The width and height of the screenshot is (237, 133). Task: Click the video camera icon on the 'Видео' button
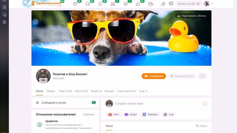coord(126,115)
